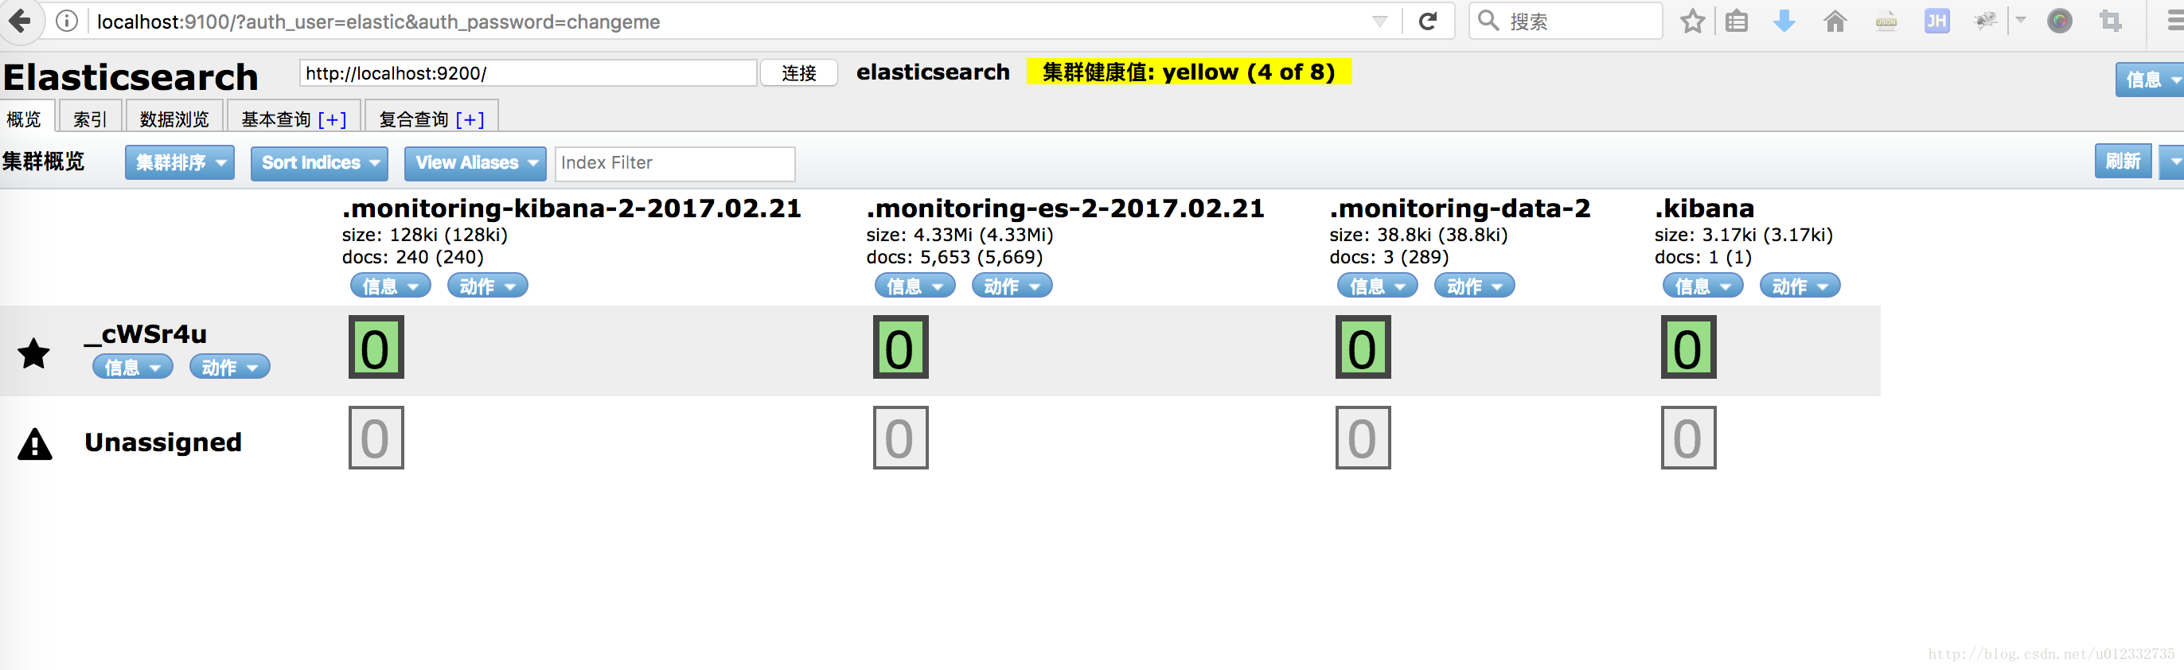This screenshot has height=670, width=2184.
Task: Open the JSON extension icon
Action: click(x=1886, y=21)
